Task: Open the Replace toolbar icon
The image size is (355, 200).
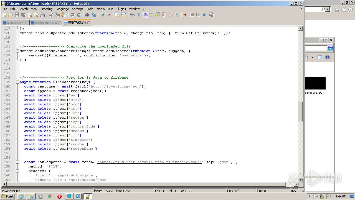Action: [94, 15]
